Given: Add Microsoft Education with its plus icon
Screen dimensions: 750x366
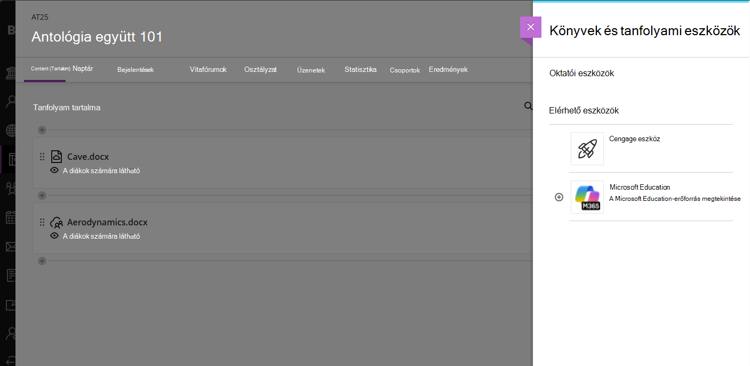Looking at the screenshot, I should [x=559, y=197].
